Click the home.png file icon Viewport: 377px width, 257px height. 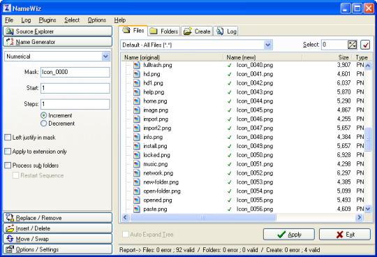pos(137,101)
